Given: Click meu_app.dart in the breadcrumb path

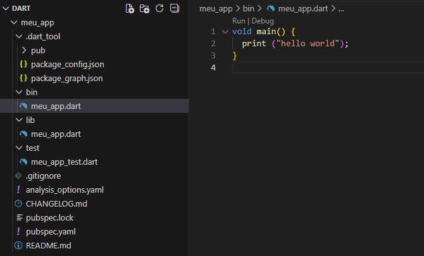Looking at the screenshot, I should (x=303, y=9).
